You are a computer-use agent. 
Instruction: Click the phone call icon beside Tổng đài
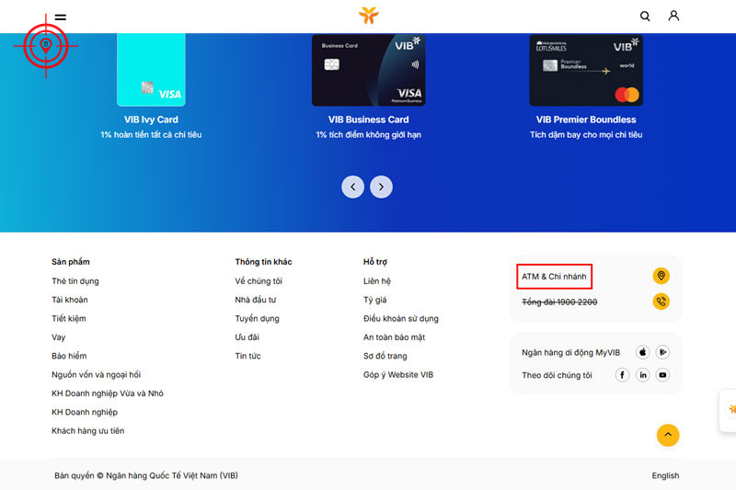[661, 302]
